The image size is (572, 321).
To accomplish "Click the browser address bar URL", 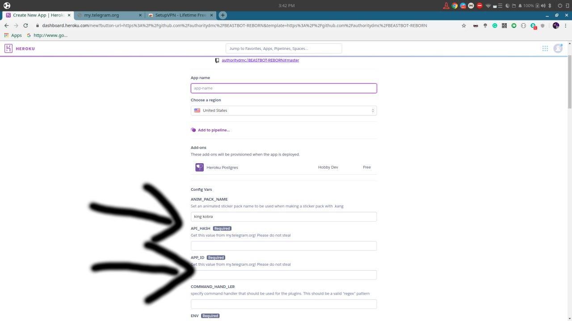I will 235,25.
